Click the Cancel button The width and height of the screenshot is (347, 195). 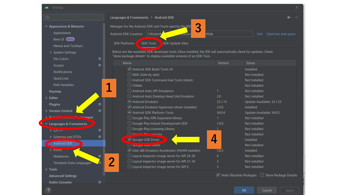(x=267, y=190)
